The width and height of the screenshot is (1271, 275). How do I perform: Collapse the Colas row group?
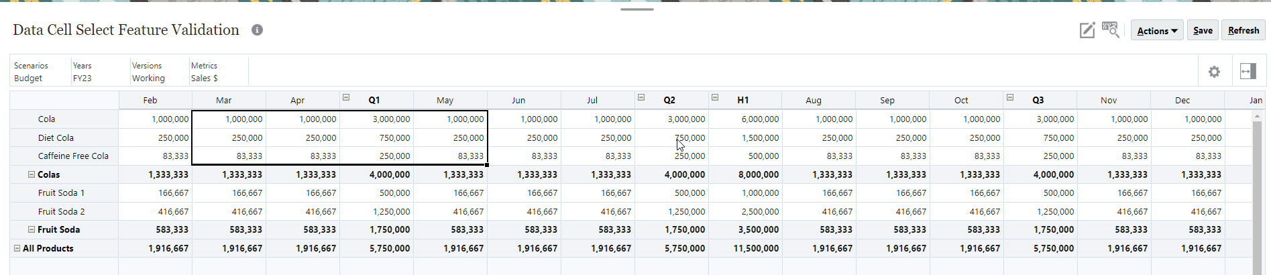click(31, 174)
